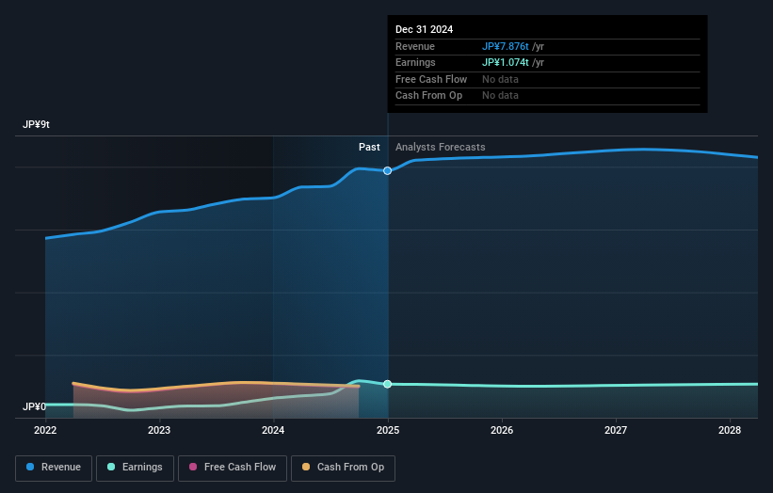Screen dimensions: 773x493
Task: Click the orange Cash From Op dot
Action: click(x=306, y=467)
